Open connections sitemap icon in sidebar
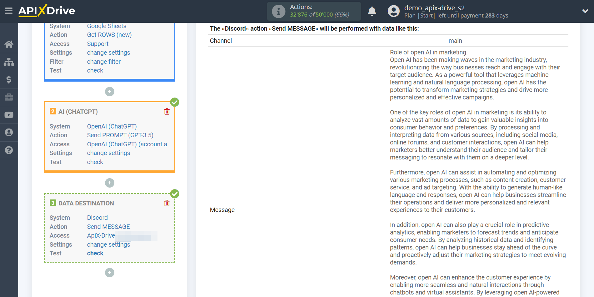 click(9, 62)
